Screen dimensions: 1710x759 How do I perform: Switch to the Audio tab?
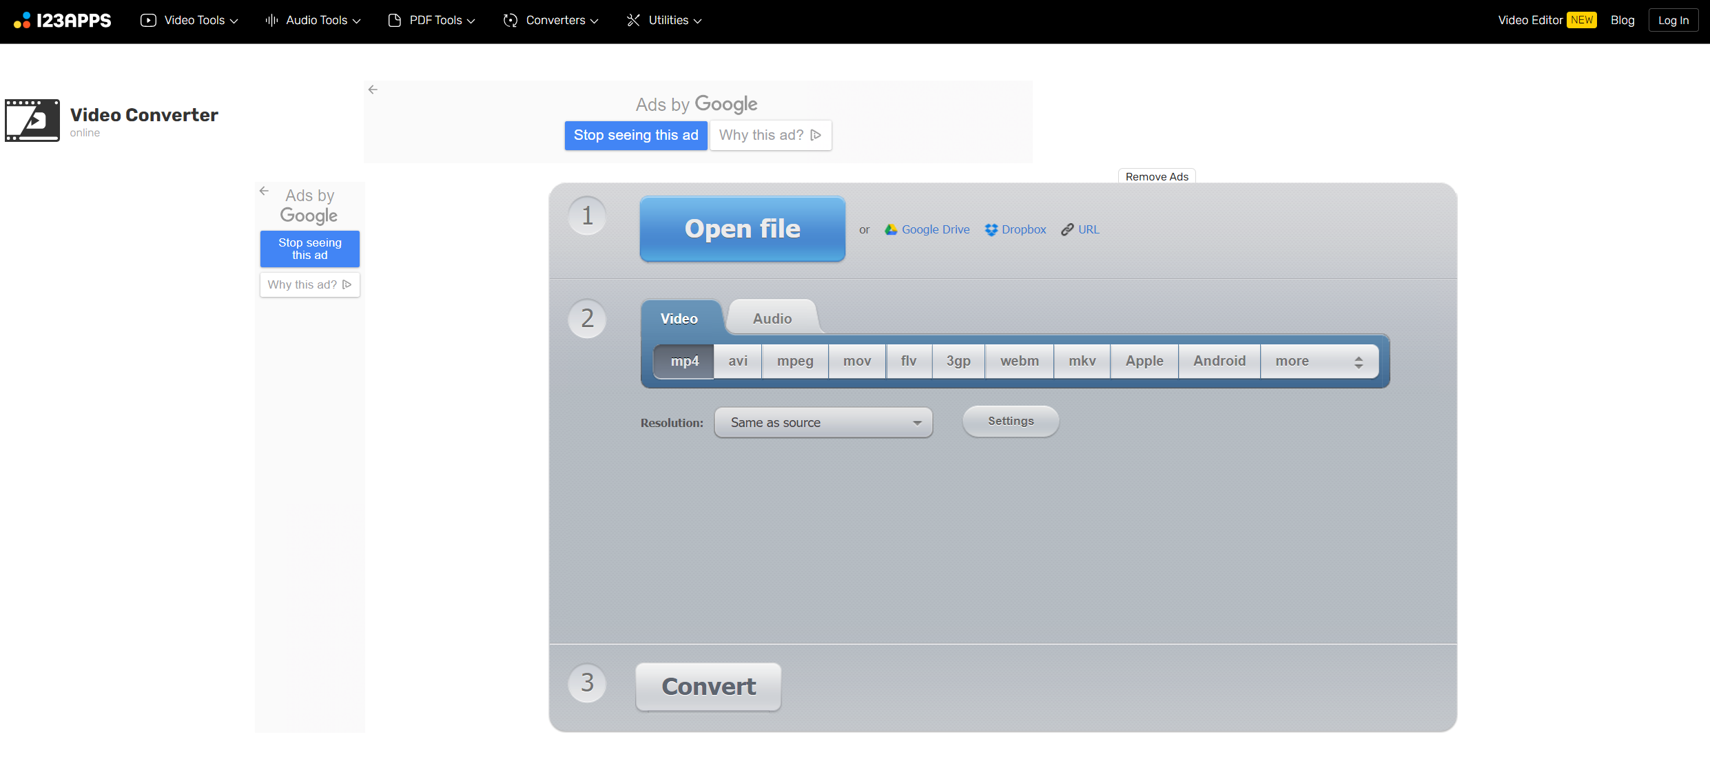click(772, 318)
